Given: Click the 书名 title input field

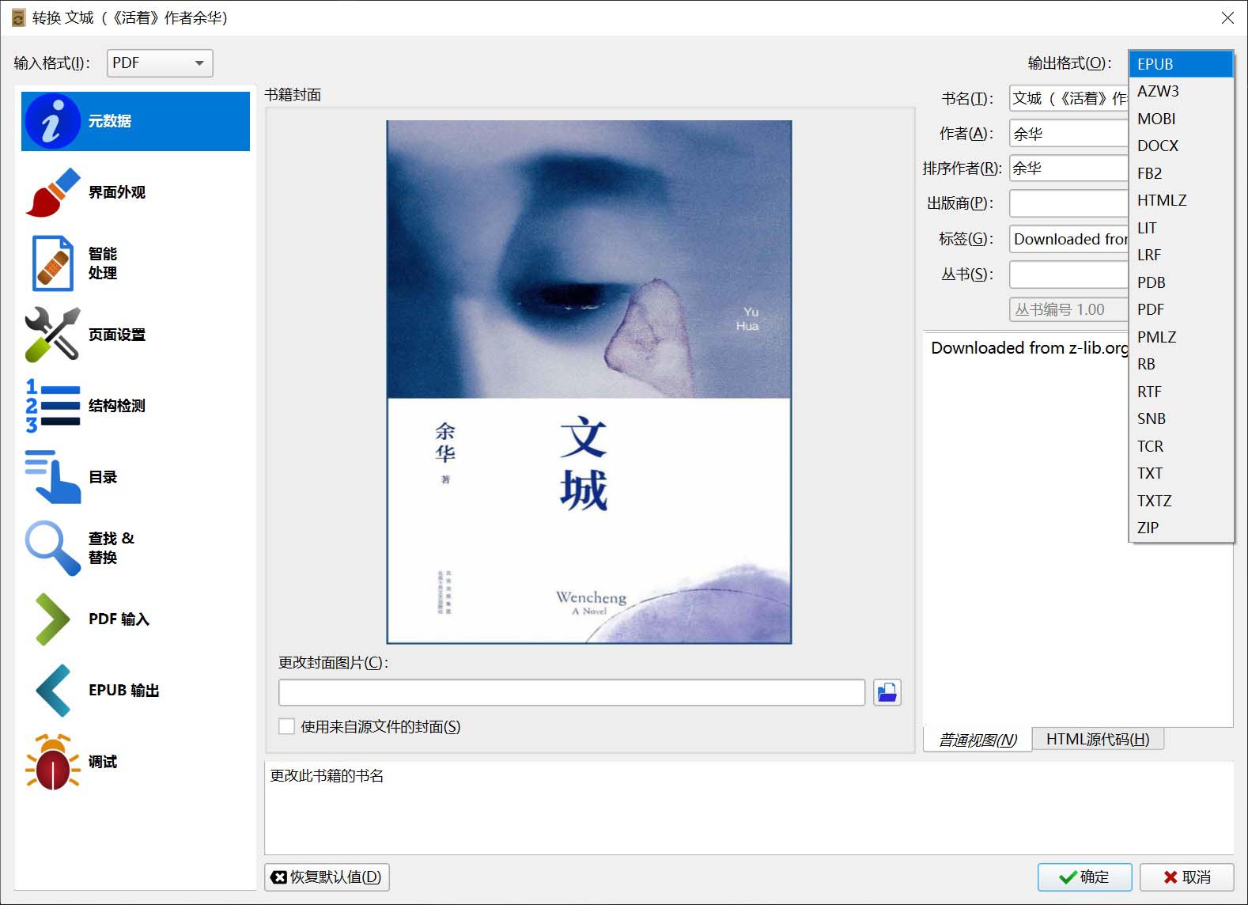Looking at the screenshot, I should (x=1069, y=98).
